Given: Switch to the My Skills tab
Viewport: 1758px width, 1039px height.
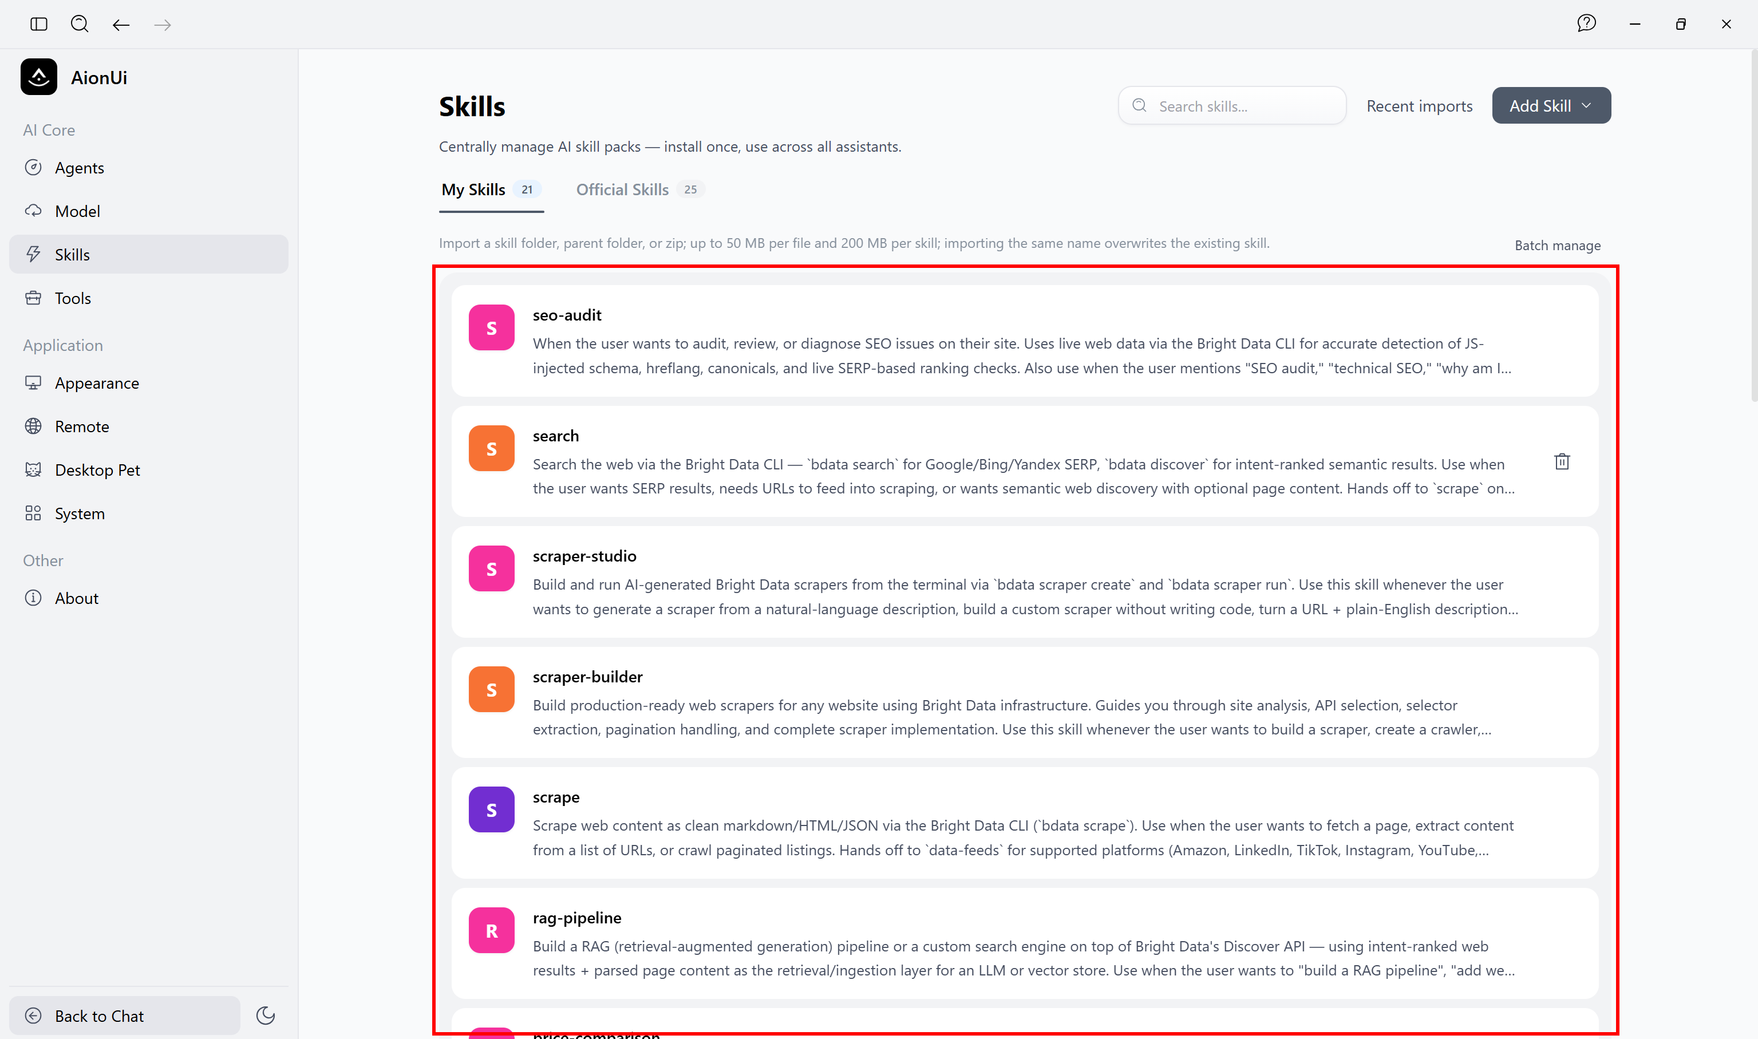Looking at the screenshot, I should (x=492, y=189).
